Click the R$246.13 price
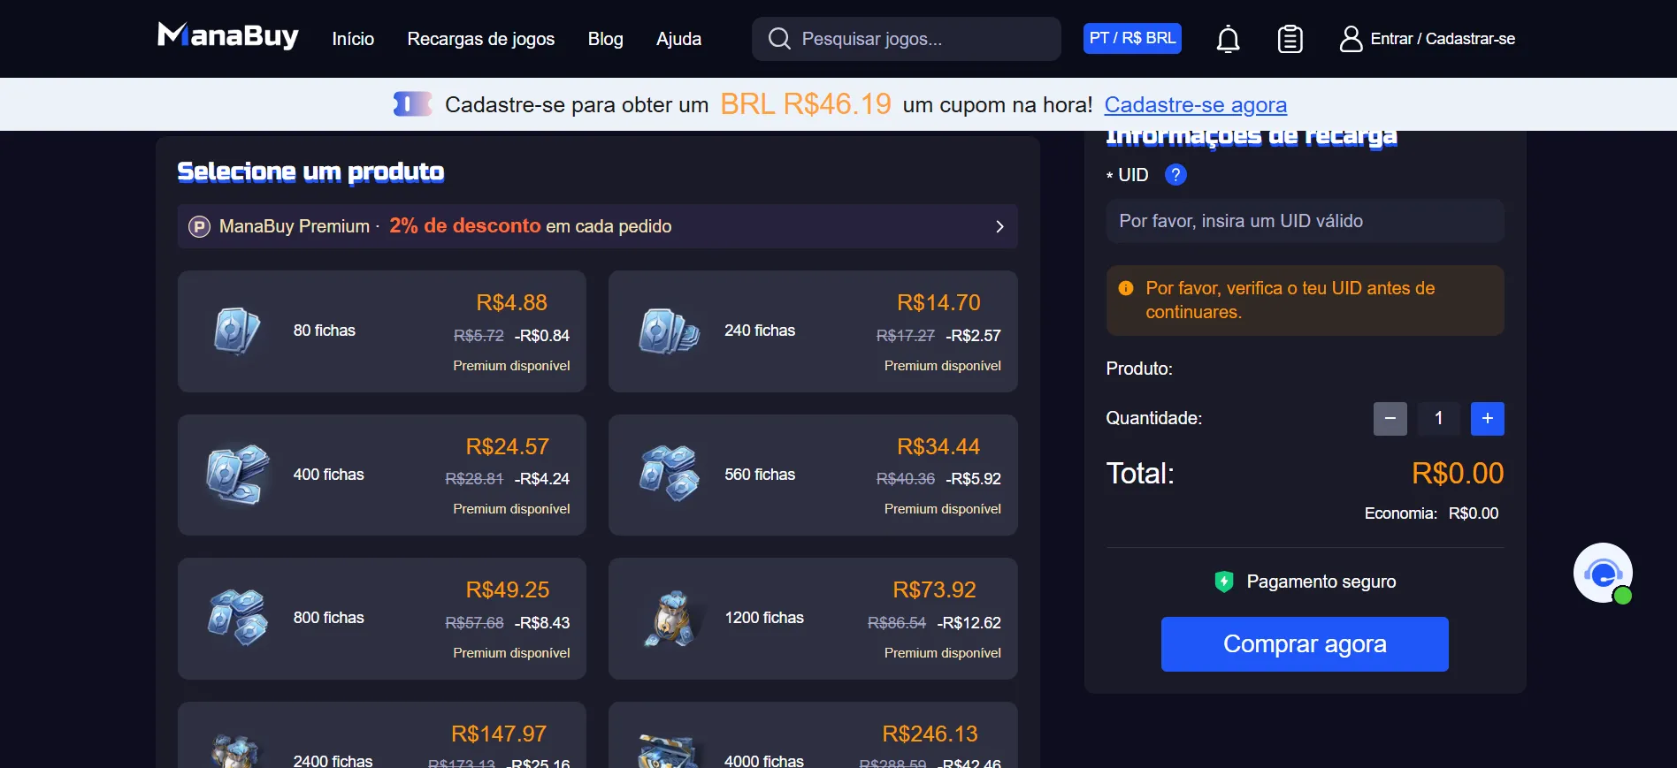 930,734
